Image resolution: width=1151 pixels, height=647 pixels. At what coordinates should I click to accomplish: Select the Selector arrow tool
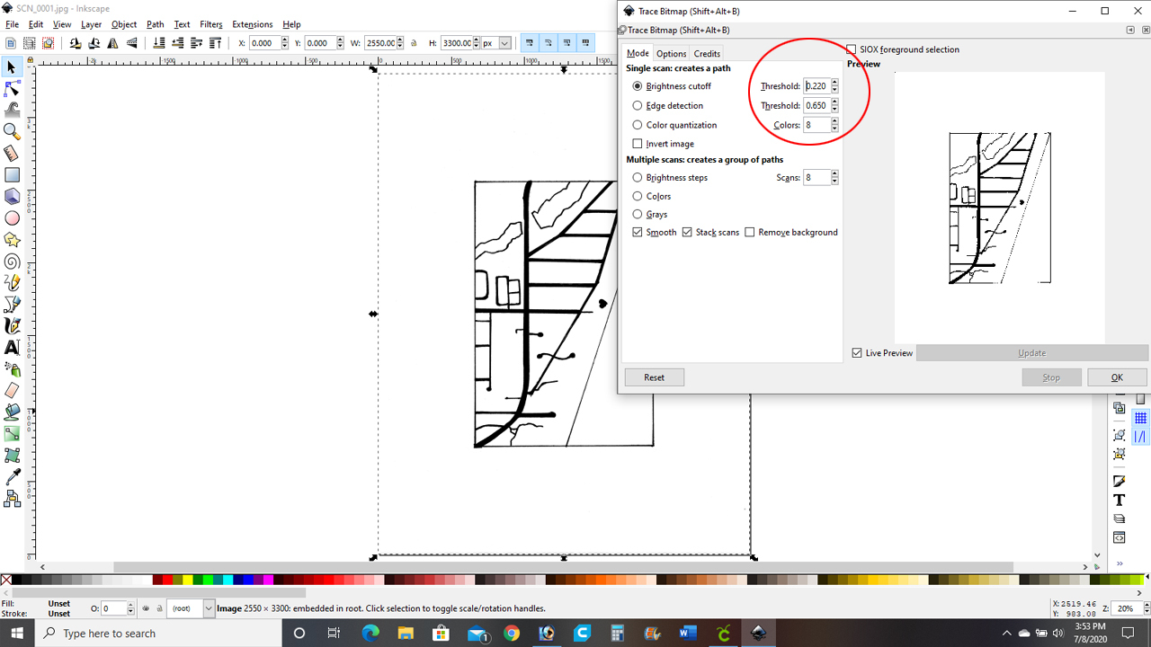click(x=12, y=67)
